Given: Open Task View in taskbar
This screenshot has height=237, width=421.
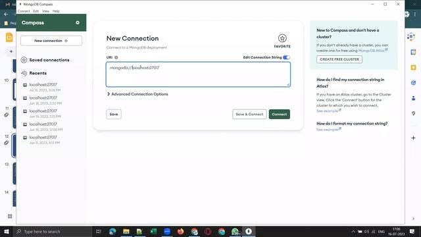Looking at the screenshot, I should pos(98,231).
